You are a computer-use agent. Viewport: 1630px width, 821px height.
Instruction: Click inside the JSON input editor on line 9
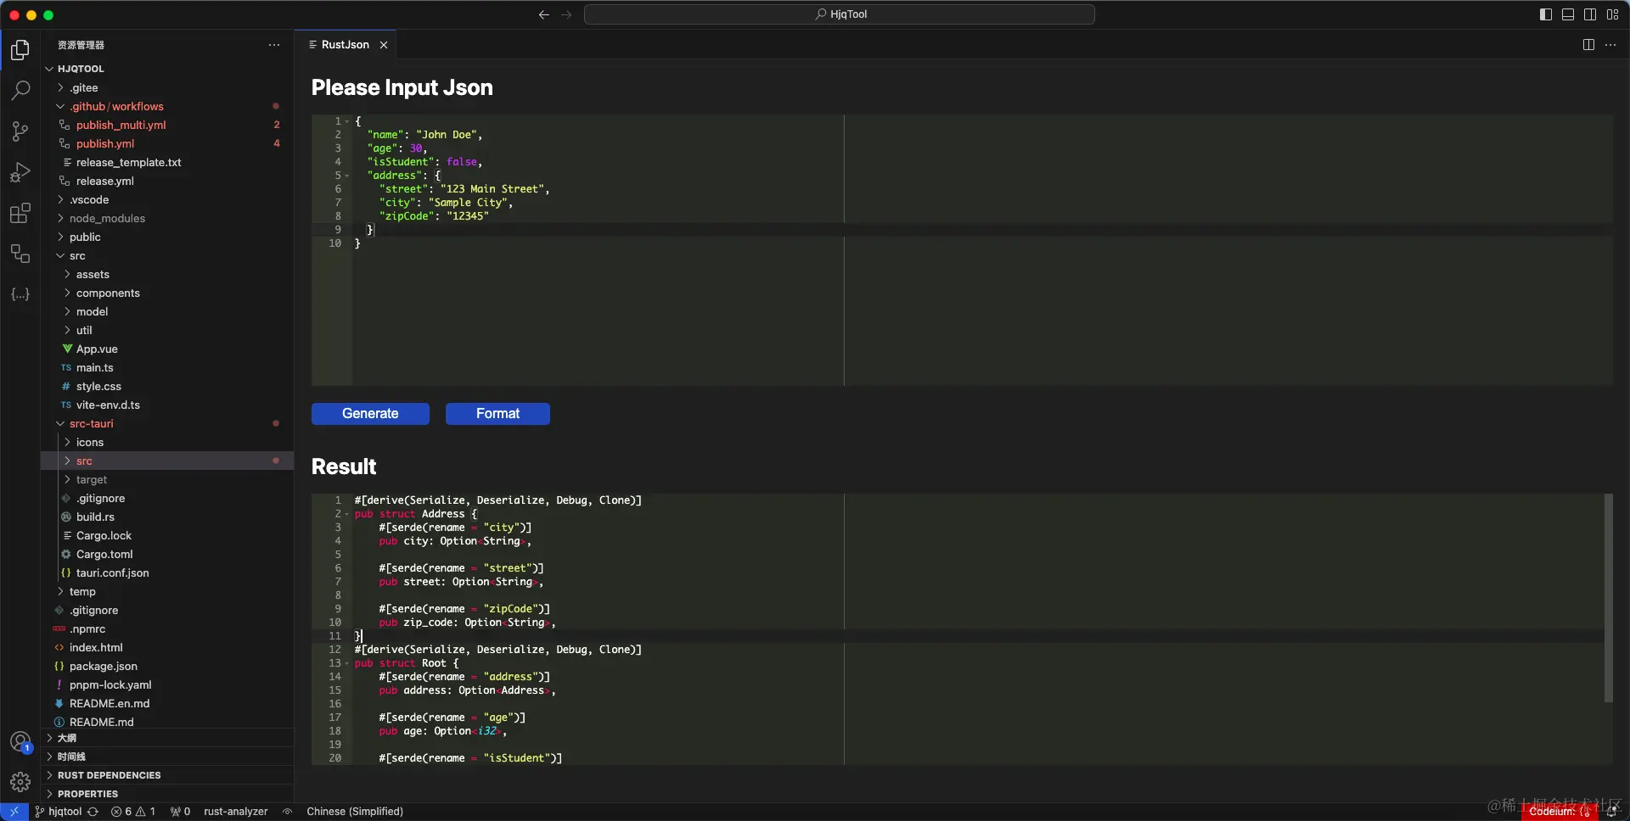point(981,230)
